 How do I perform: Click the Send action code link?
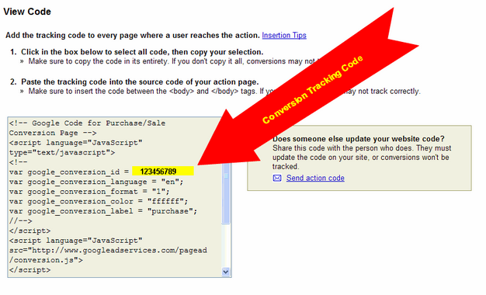[x=315, y=178]
